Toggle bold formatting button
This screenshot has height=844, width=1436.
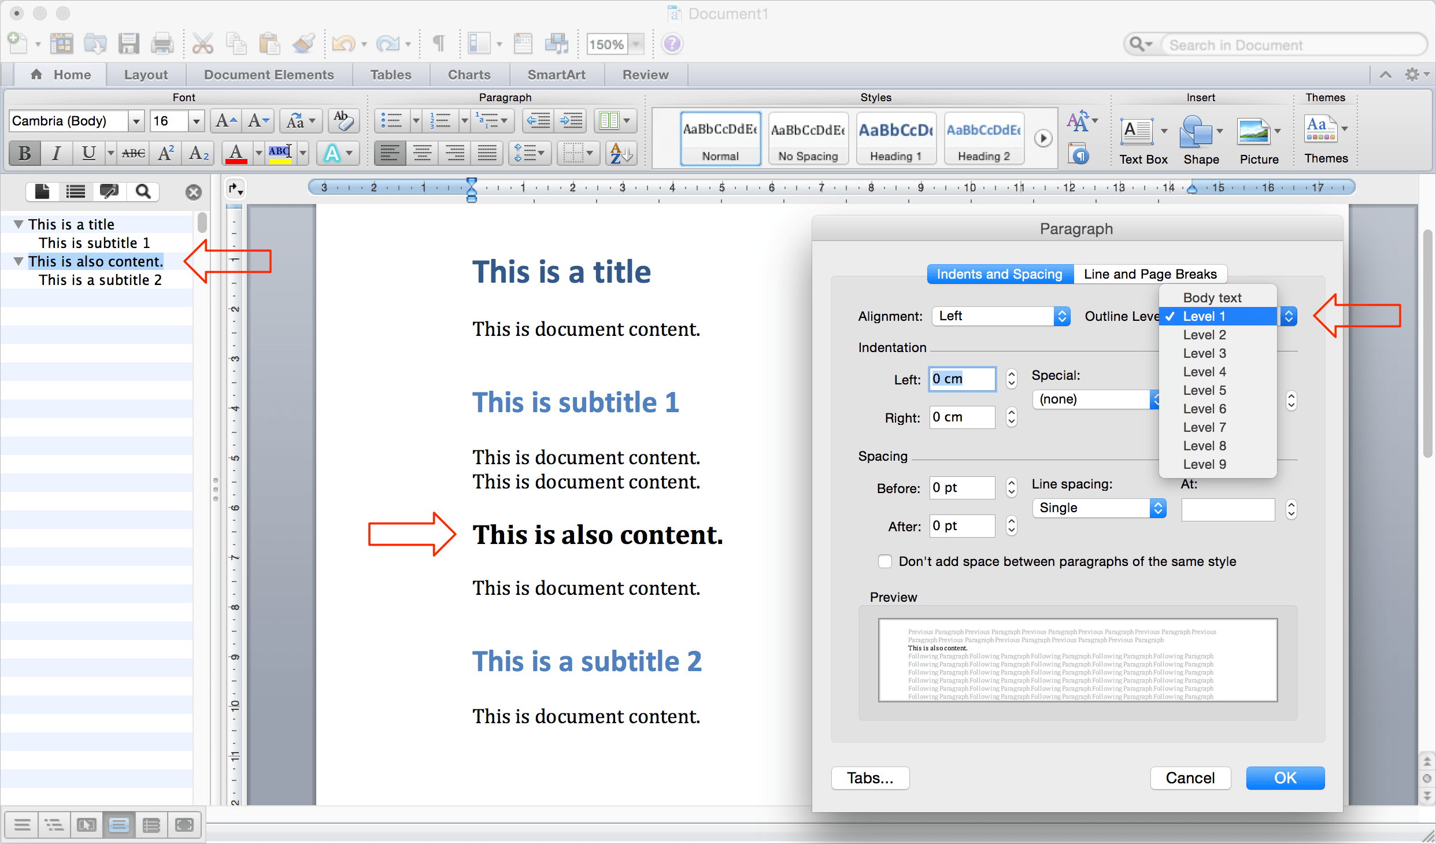(x=24, y=153)
